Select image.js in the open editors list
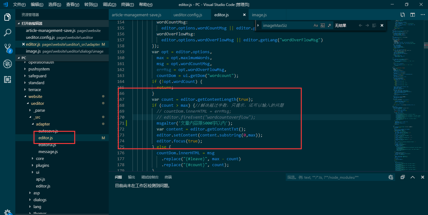428x215 pixels. pos(62,51)
